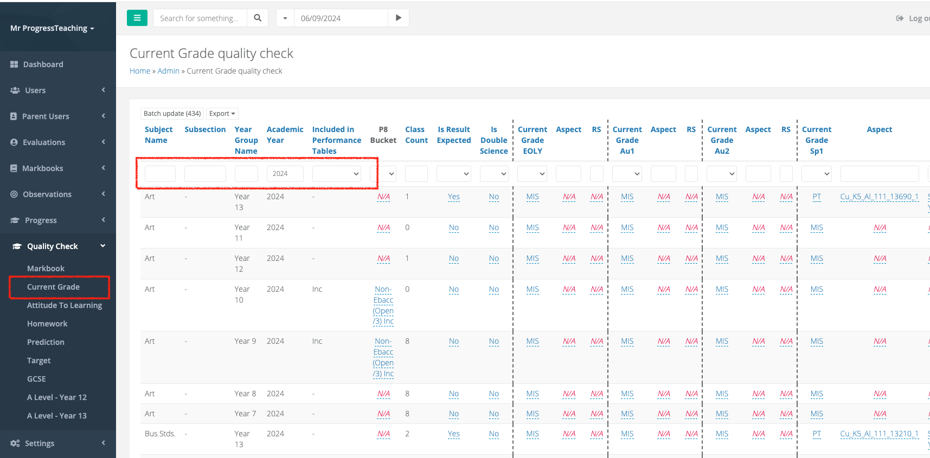This screenshot has width=930, height=458.
Task: Open Current Grade Au1 filter dropdown
Action: point(627,174)
